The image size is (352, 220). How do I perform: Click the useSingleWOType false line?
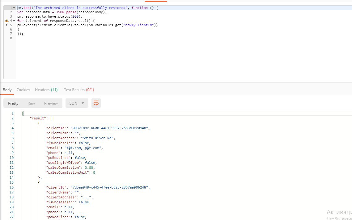coord(71,163)
